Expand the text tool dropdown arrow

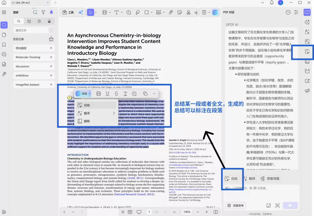coord(122,12)
